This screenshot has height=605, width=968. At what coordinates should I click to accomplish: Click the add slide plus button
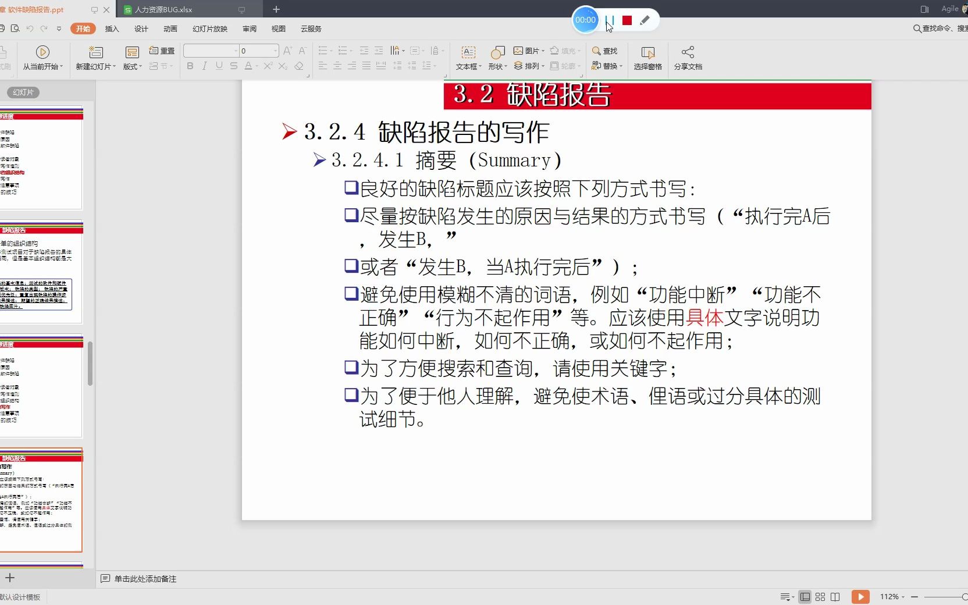tap(10, 578)
